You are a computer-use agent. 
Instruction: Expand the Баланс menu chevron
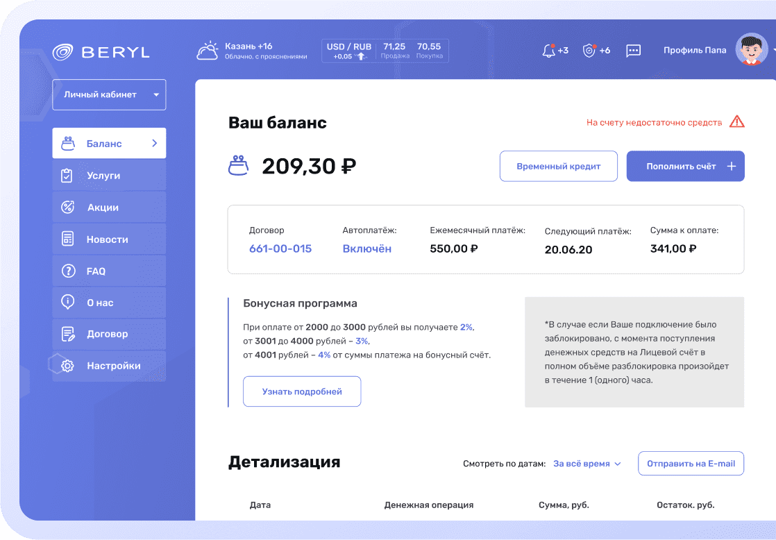(155, 144)
